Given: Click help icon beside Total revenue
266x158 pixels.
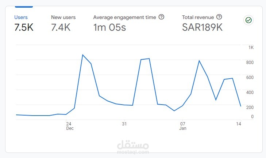Looking at the screenshot, I should [x=219, y=17].
